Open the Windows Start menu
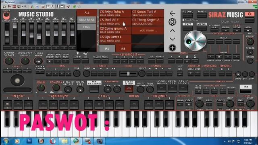 click(x=5, y=141)
